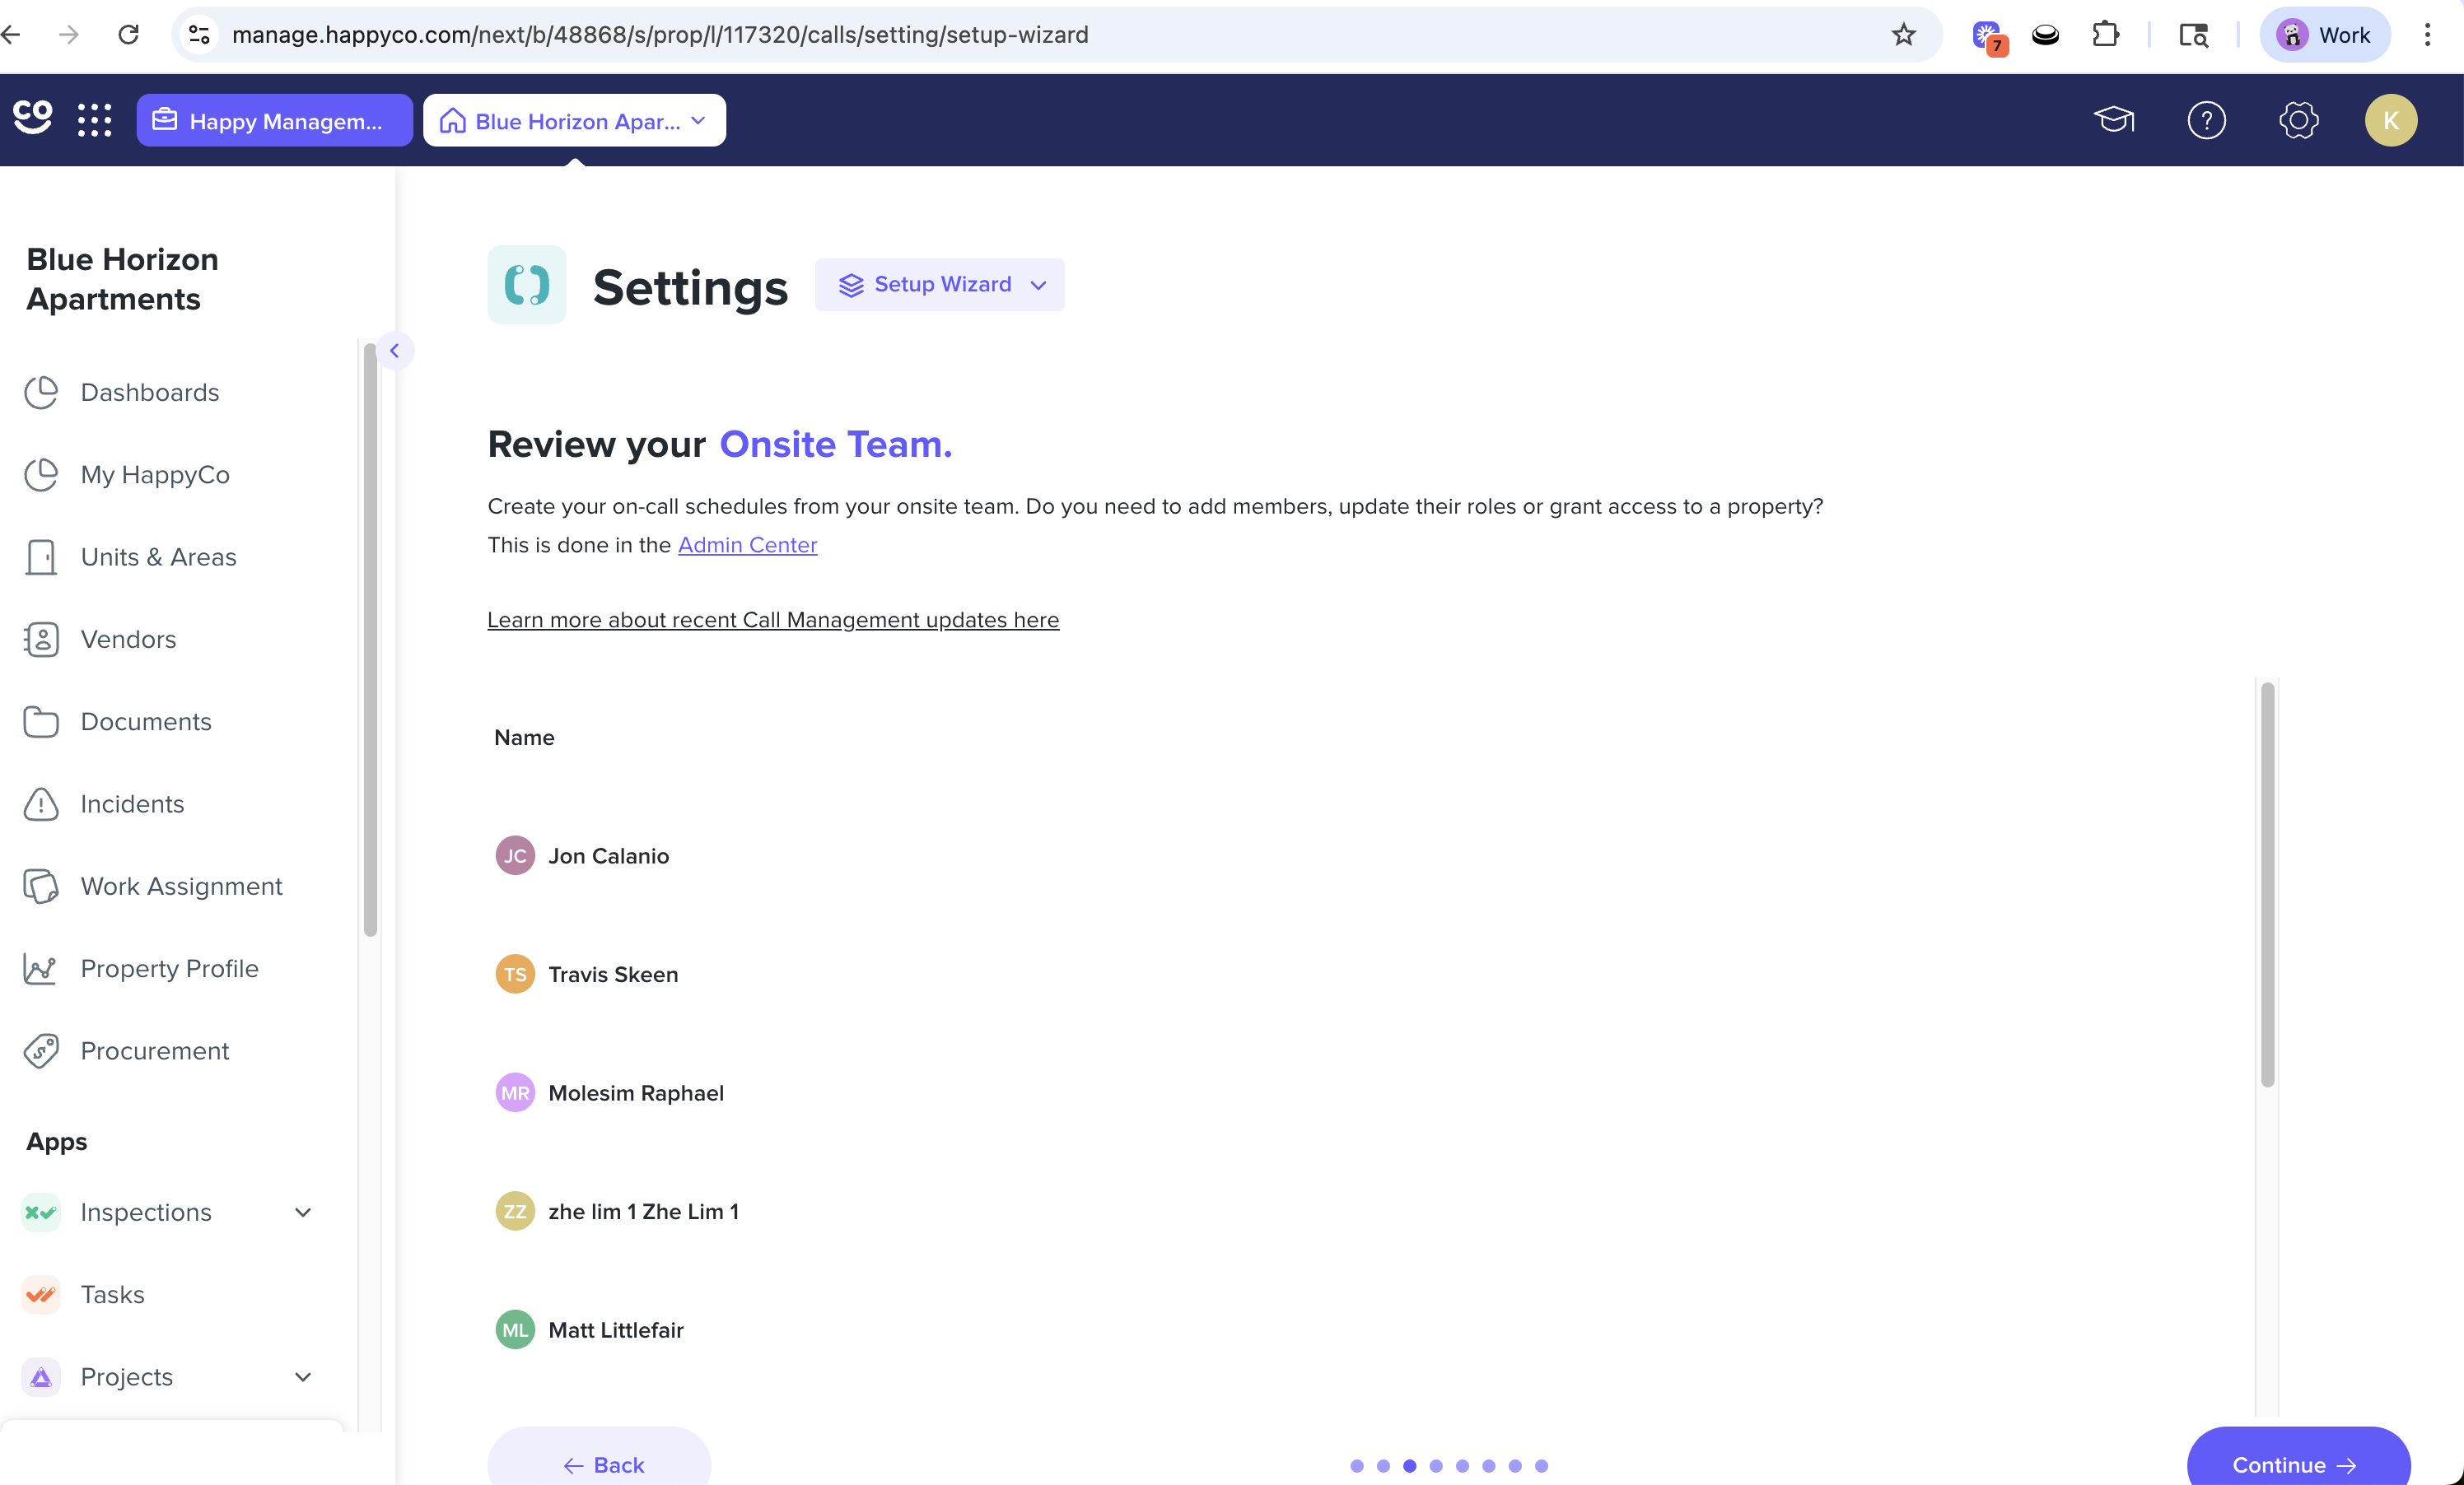Select the Happy Management business tab
This screenshot has width=2464, height=1485.
pos(274,120)
